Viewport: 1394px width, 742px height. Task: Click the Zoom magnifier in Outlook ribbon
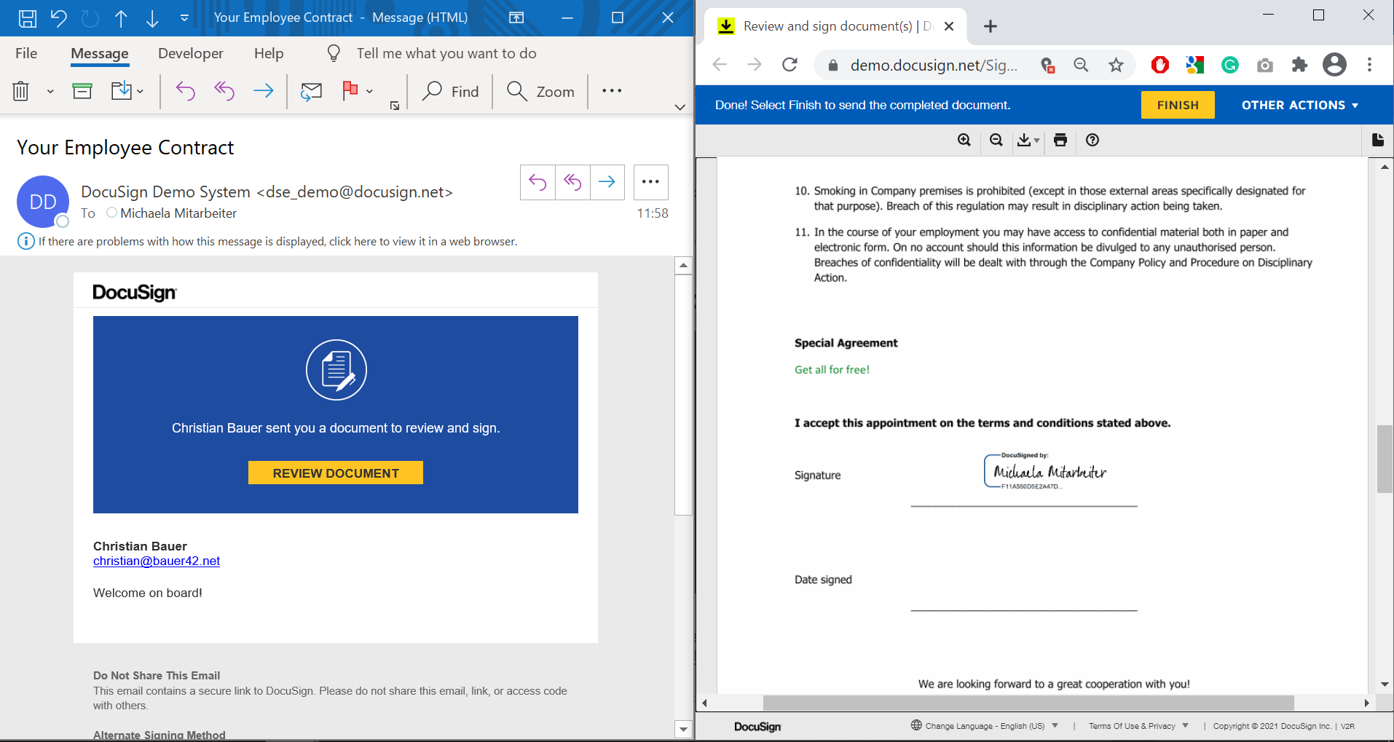540,91
